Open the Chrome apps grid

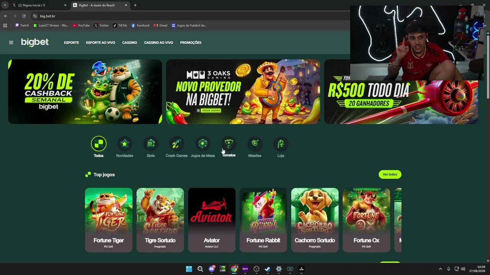[x=5, y=26]
